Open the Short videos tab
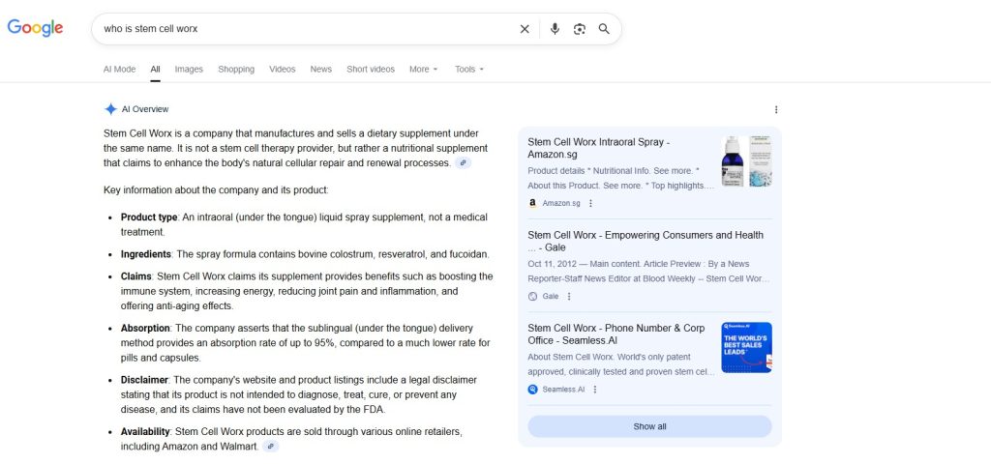 point(371,70)
